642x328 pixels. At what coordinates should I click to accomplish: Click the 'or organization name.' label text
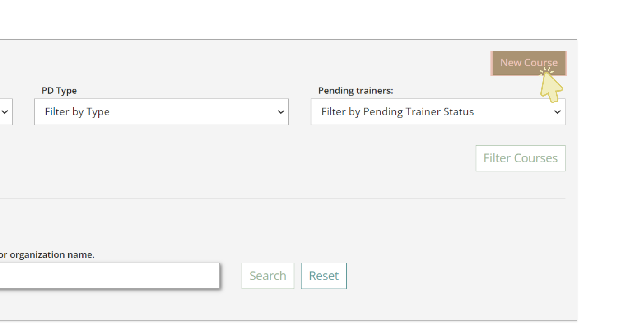47,255
